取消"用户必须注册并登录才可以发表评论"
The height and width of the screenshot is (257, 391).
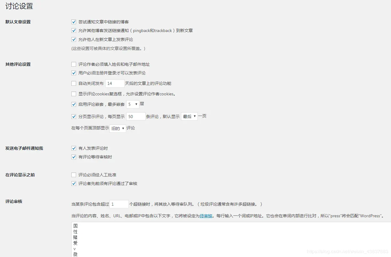click(x=74, y=73)
